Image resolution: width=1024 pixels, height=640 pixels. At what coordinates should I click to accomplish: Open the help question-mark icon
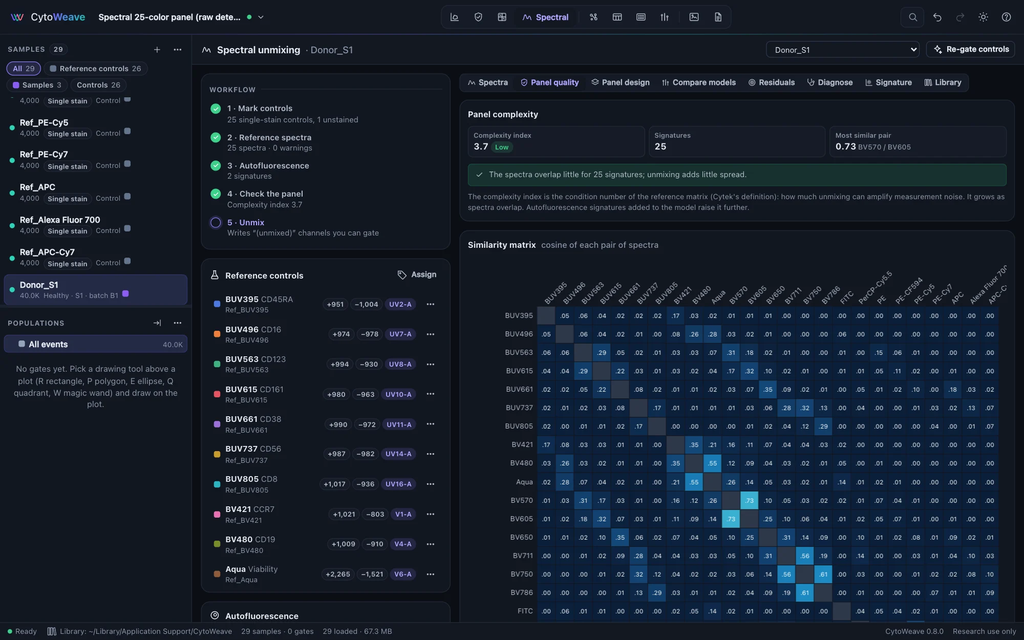click(1006, 17)
